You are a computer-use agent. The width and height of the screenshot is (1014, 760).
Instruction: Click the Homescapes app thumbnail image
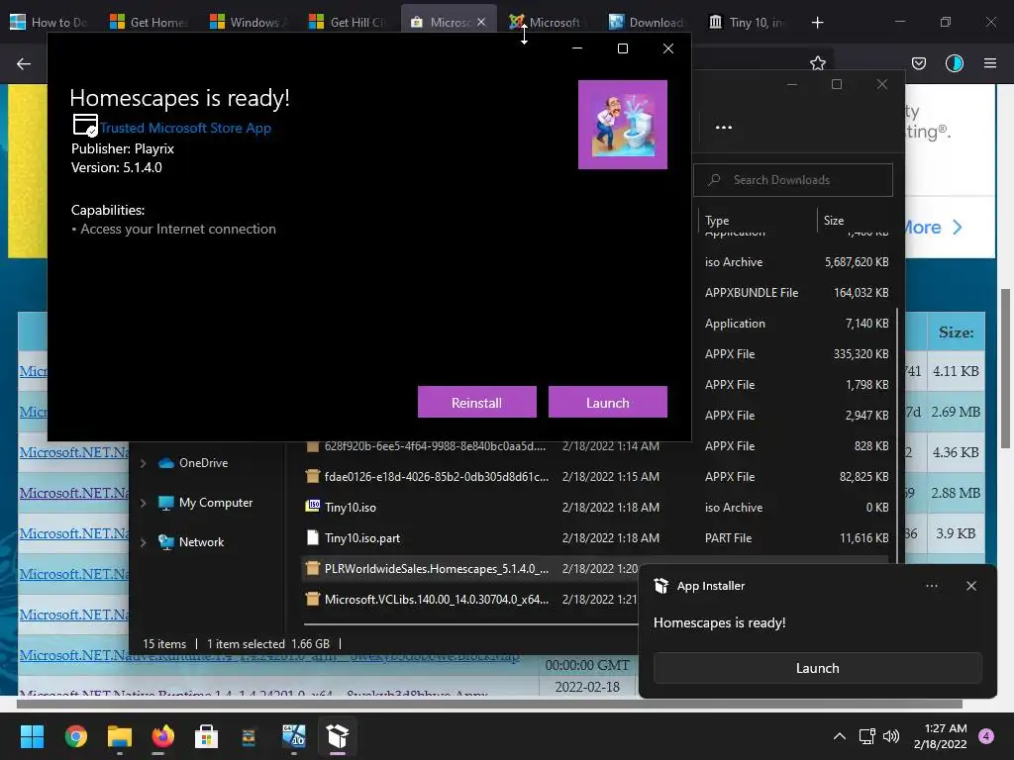622,125
